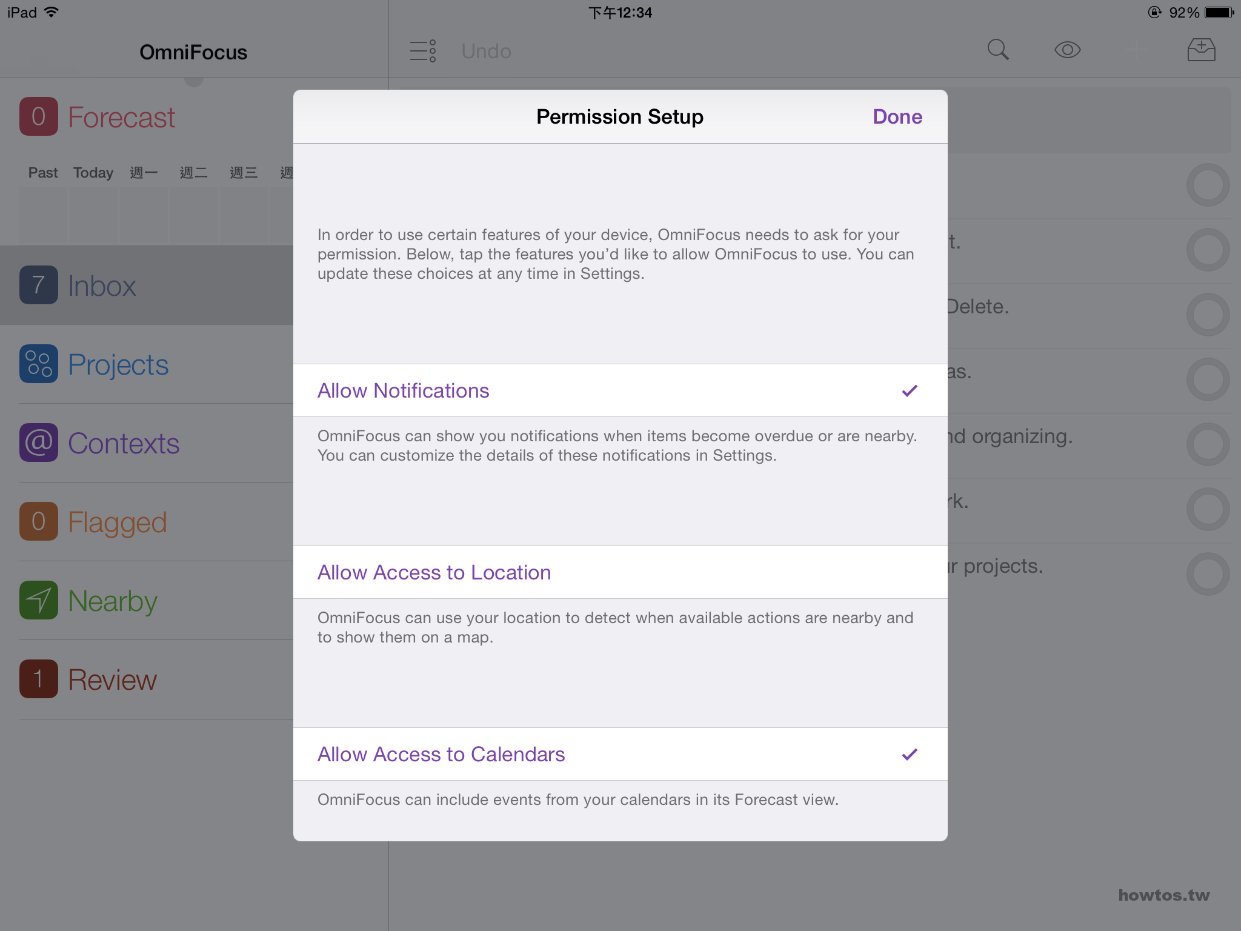
Task: Open the search magnifier icon
Action: point(998,50)
